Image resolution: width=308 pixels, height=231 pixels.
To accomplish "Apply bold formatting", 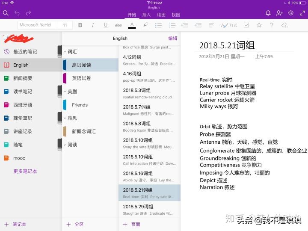I will pyautogui.click(x=80, y=25).
